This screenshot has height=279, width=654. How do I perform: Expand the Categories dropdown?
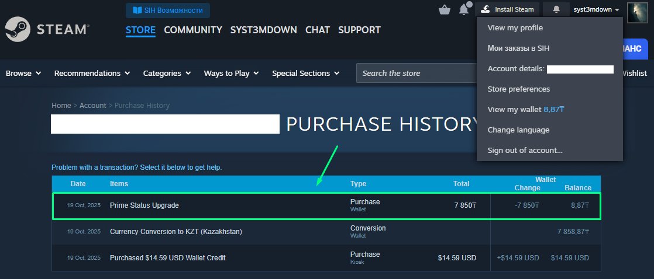[167, 73]
